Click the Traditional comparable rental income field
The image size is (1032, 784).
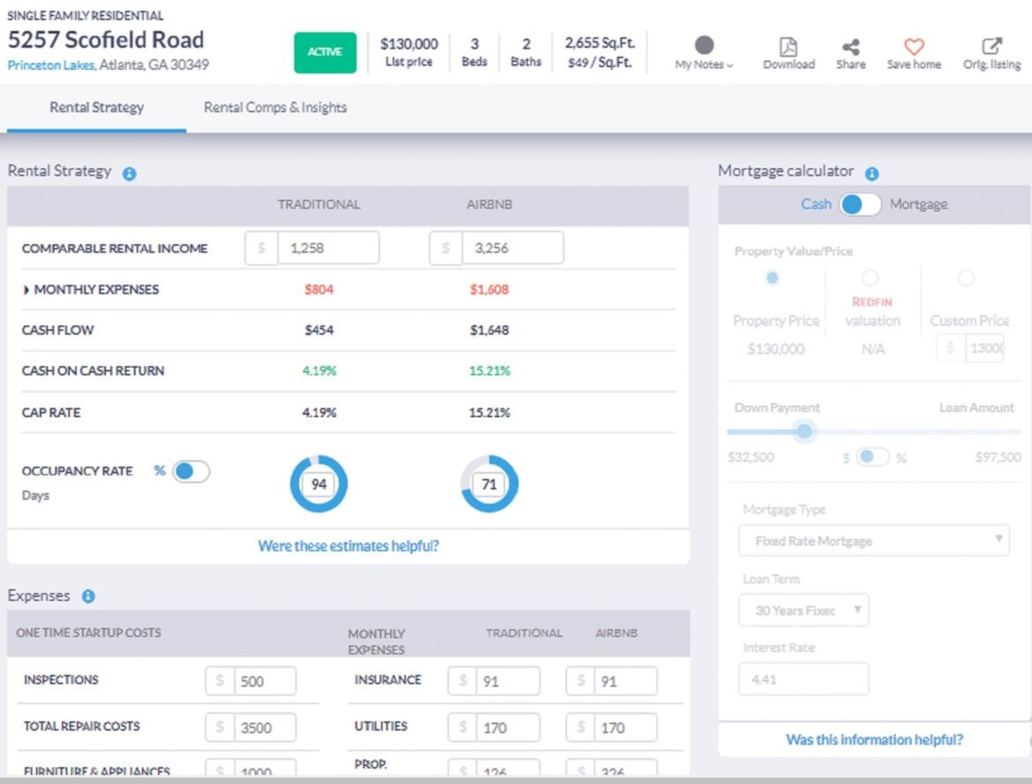click(327, 249)
